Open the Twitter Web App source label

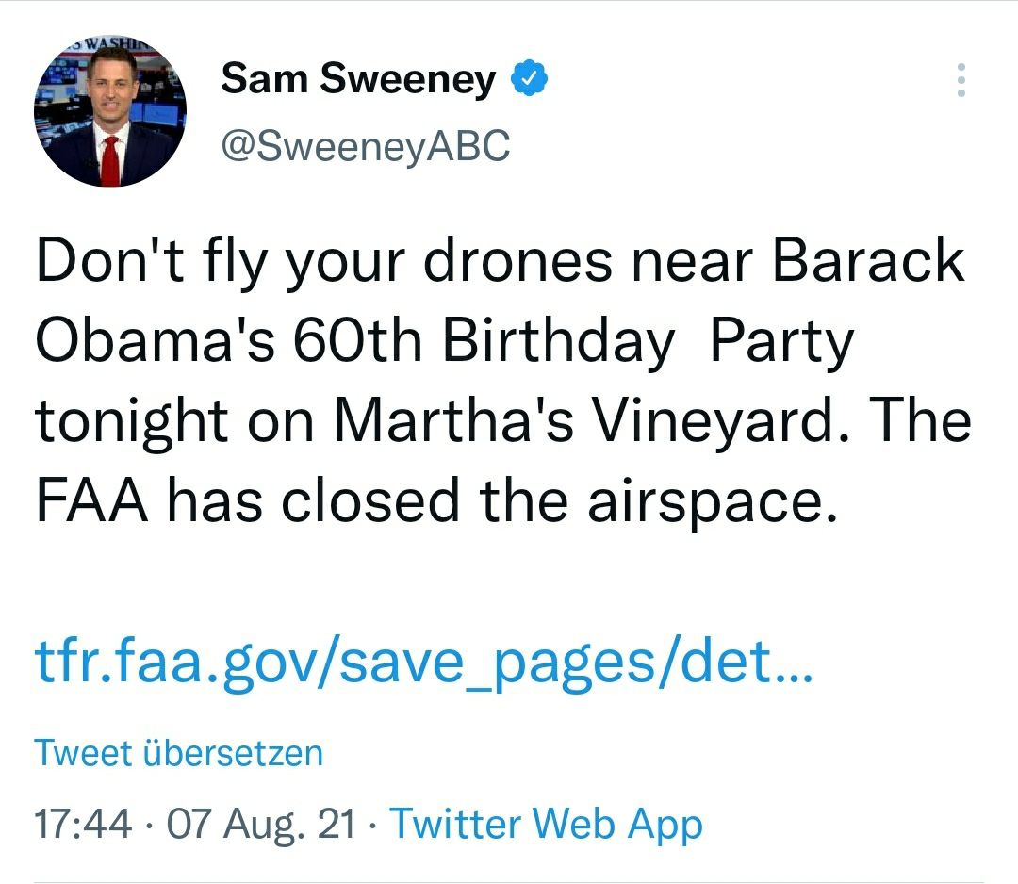pyautogui.click(x=547, y=825)
